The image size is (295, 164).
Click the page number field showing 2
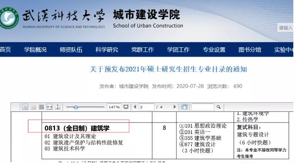pyautogui.click(x=146, y=107)
